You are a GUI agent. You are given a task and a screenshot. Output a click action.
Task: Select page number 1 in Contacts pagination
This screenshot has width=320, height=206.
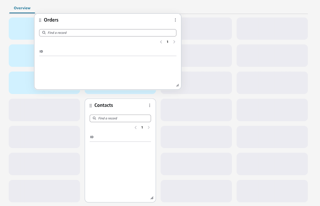pyautogui.click(x=142, y=127)
